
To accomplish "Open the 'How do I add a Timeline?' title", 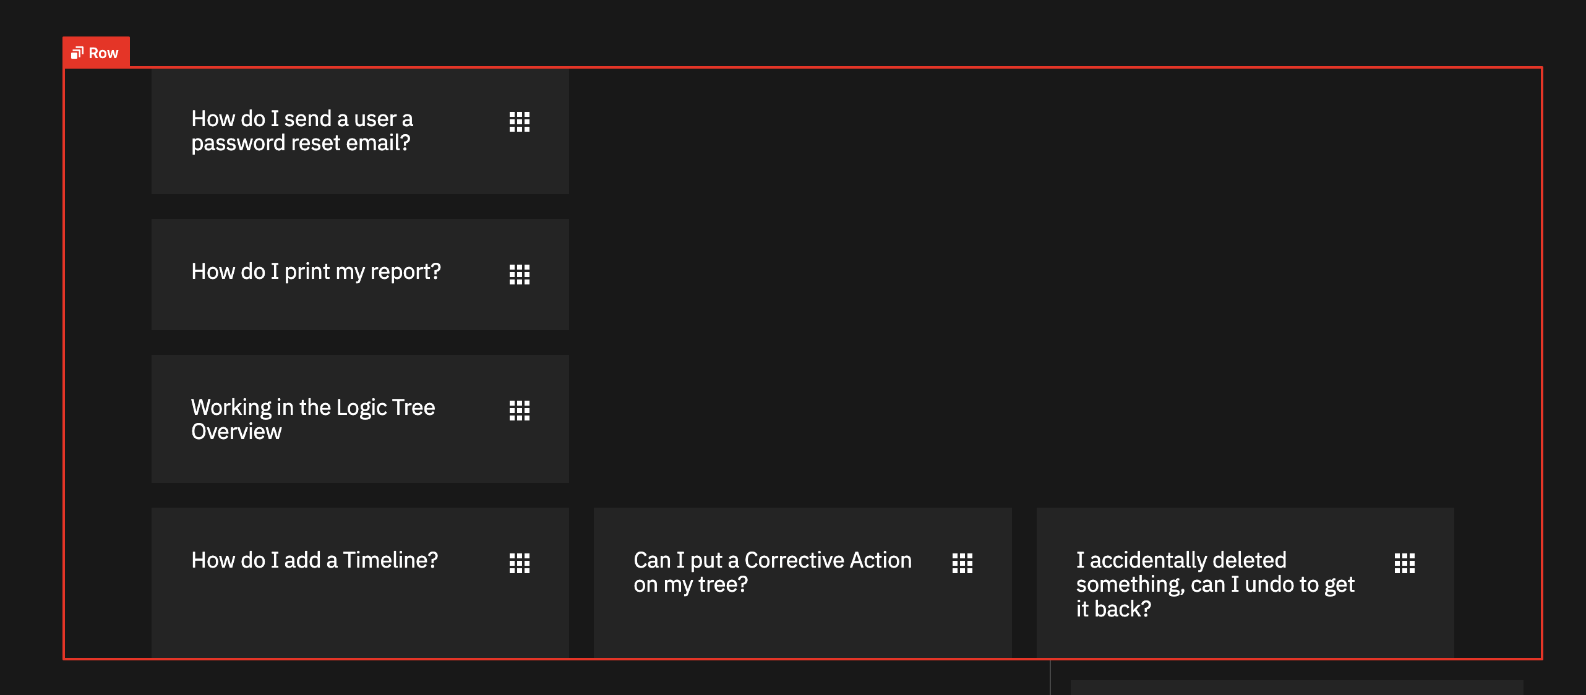I will click(314, 560).
